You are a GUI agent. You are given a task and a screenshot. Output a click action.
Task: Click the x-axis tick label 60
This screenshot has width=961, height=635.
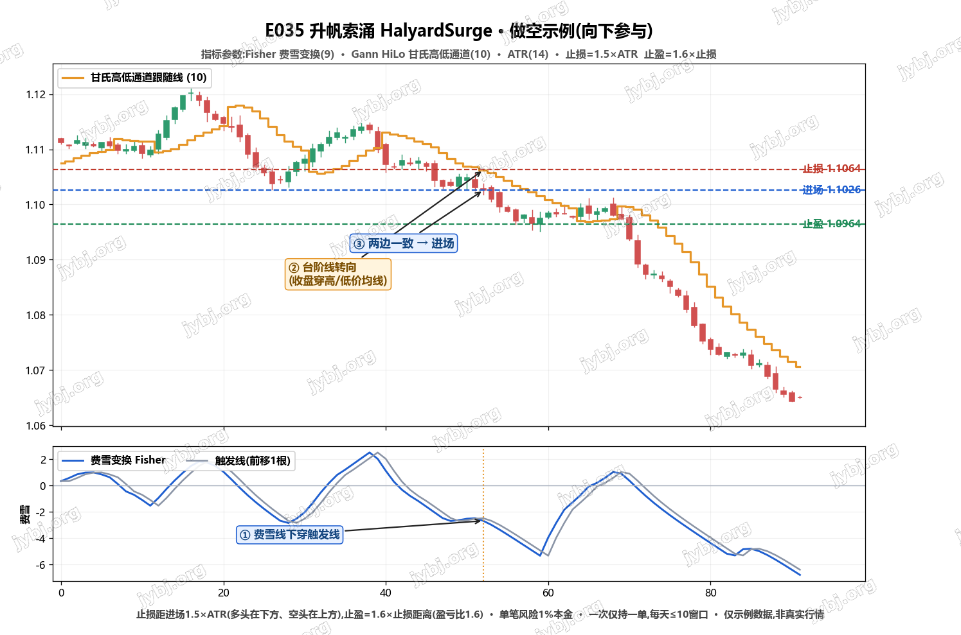click(x=548, y=593)
